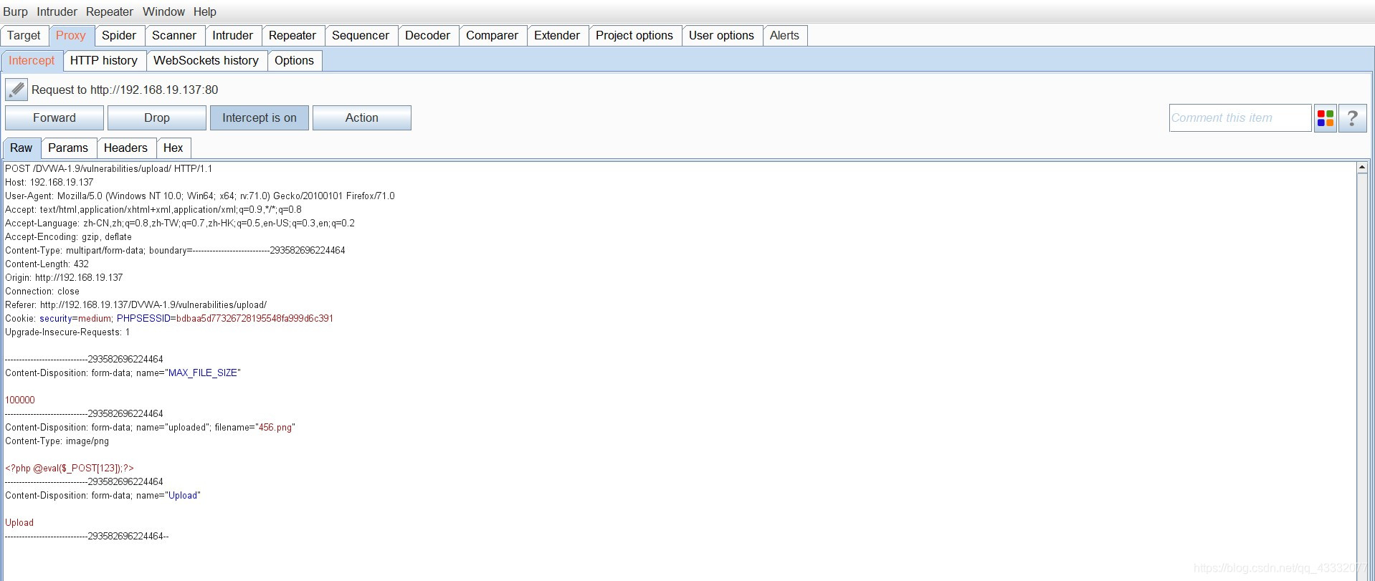This screenshot has height=581, width=1375.
Task: Open the proxy Options sub-tab
Action: (x=295, y=61)
